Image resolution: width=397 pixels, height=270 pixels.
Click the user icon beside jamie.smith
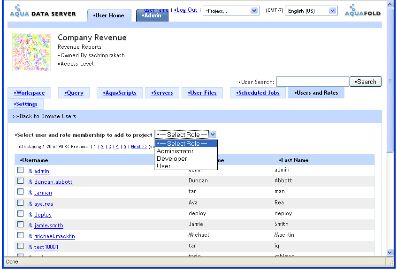pyautogui.click(x=30, y=225)
